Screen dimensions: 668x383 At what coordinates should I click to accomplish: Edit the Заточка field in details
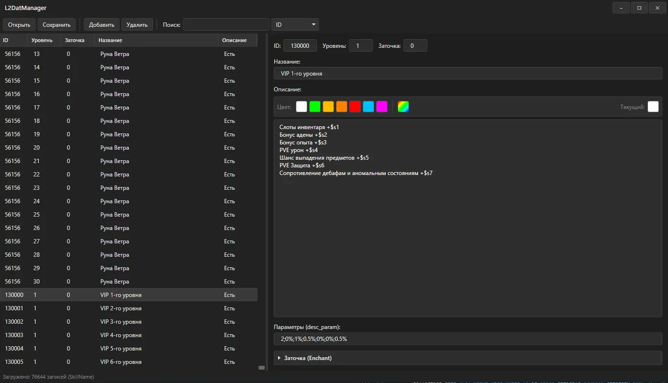click(x=415, y=46)
